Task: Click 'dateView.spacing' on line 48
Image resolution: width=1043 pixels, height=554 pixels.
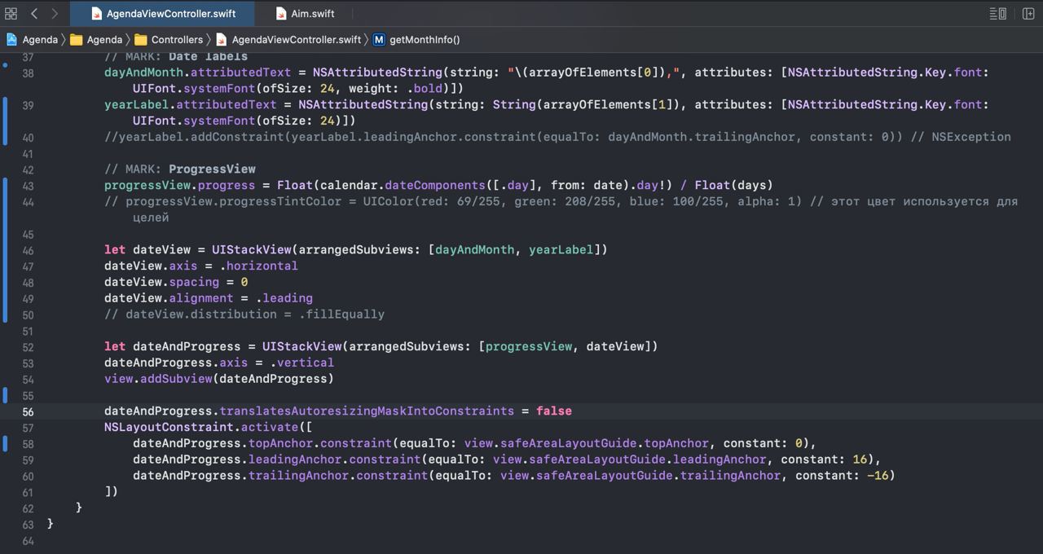Action: (161, 282)
